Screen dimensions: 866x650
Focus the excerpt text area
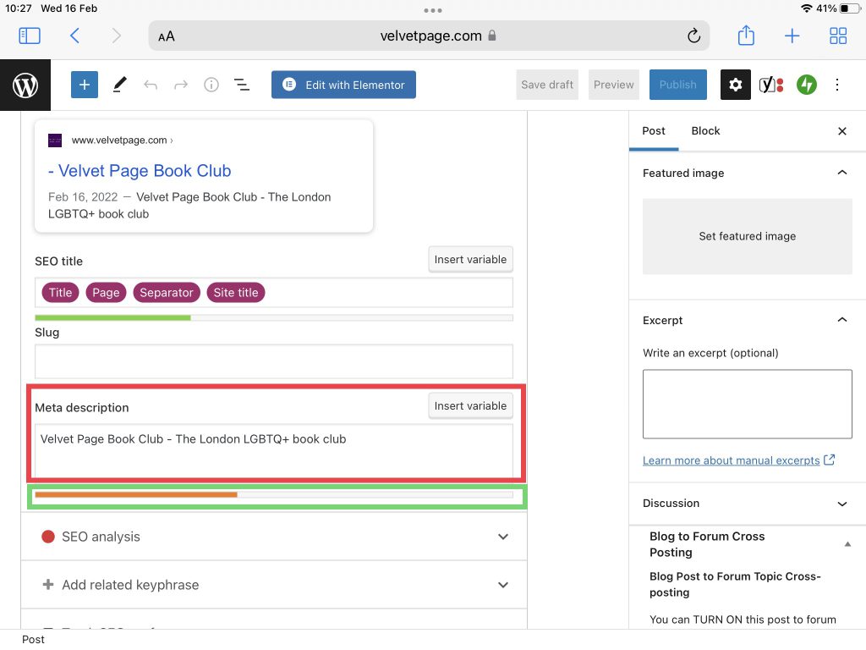pyautogui.click(x=748, y=404)
